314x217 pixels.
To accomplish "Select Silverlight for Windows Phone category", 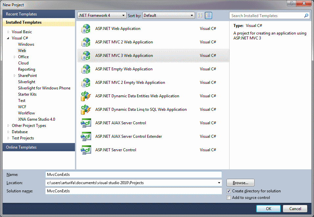I will 44,88.
